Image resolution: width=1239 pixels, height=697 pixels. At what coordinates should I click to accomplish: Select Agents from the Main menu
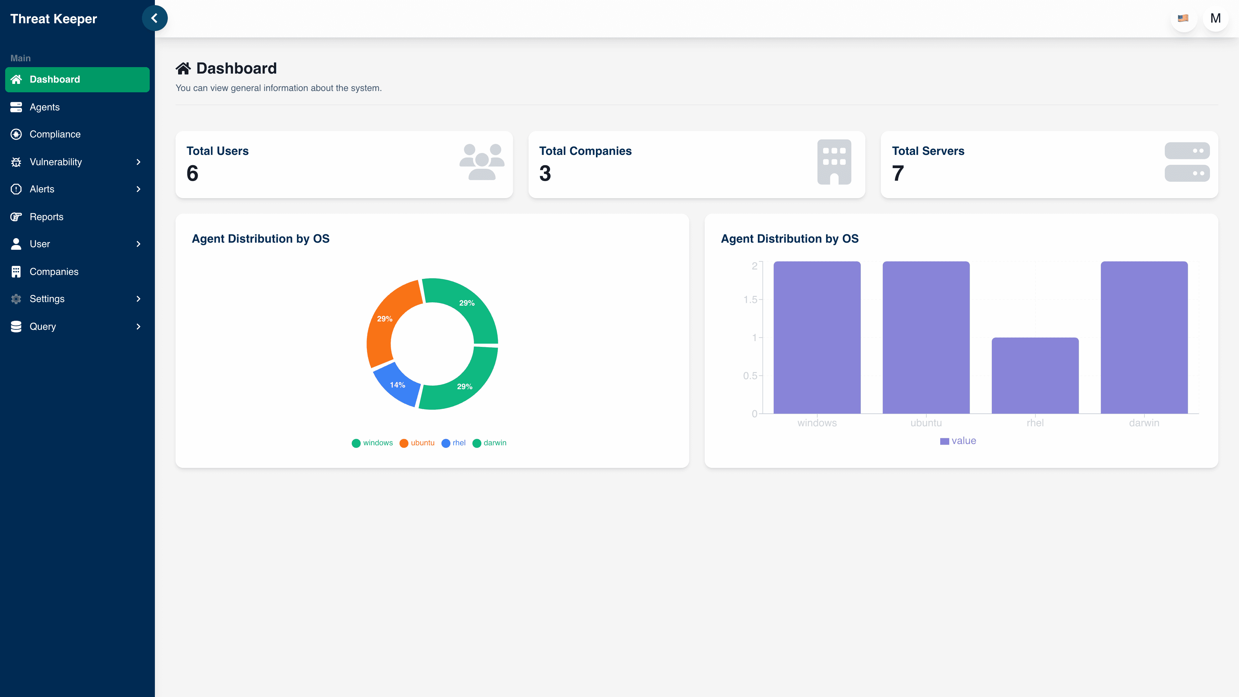pos(44,107)
